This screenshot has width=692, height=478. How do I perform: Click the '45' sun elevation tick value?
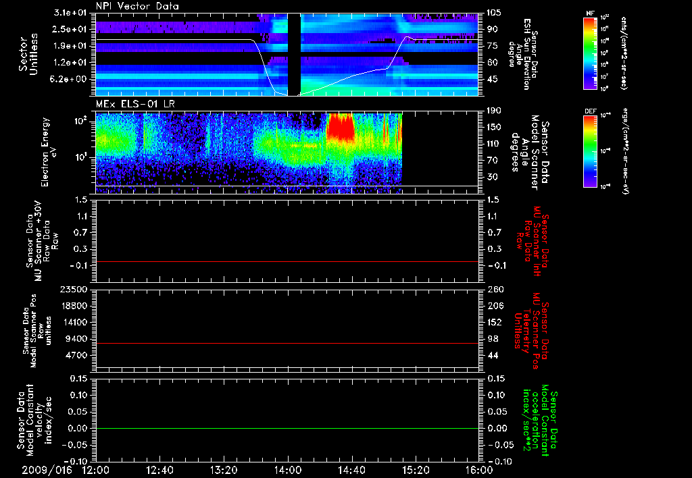click(x=493, y=79)
